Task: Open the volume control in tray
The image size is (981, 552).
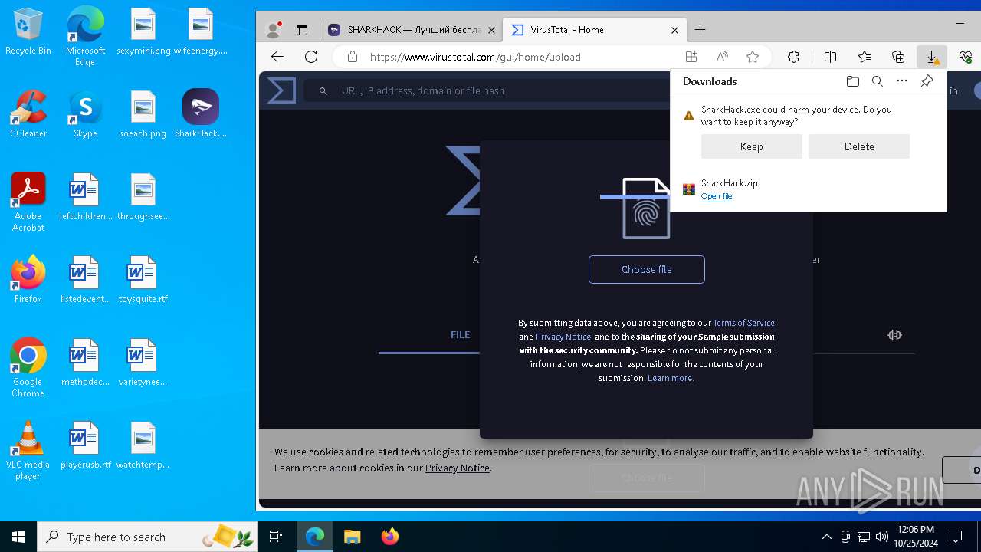Action: [882, 537]
